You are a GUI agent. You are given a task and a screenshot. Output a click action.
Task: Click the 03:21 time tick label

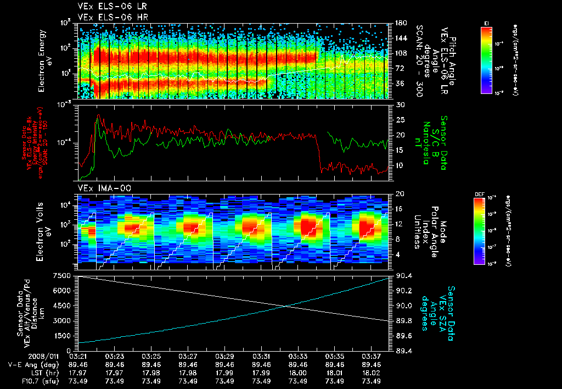click(78, 357)
